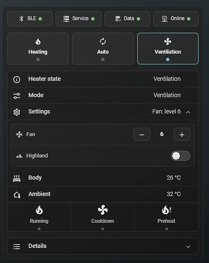Click the Cooldown fan icon

coord(103,210)
